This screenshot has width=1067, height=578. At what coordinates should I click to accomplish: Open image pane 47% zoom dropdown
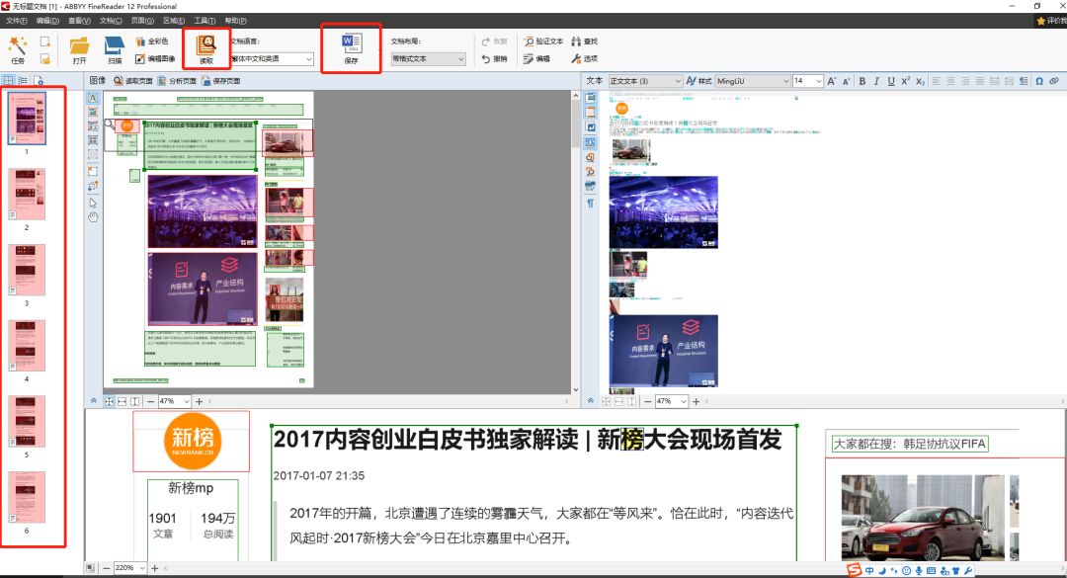[x=174, y=402]
